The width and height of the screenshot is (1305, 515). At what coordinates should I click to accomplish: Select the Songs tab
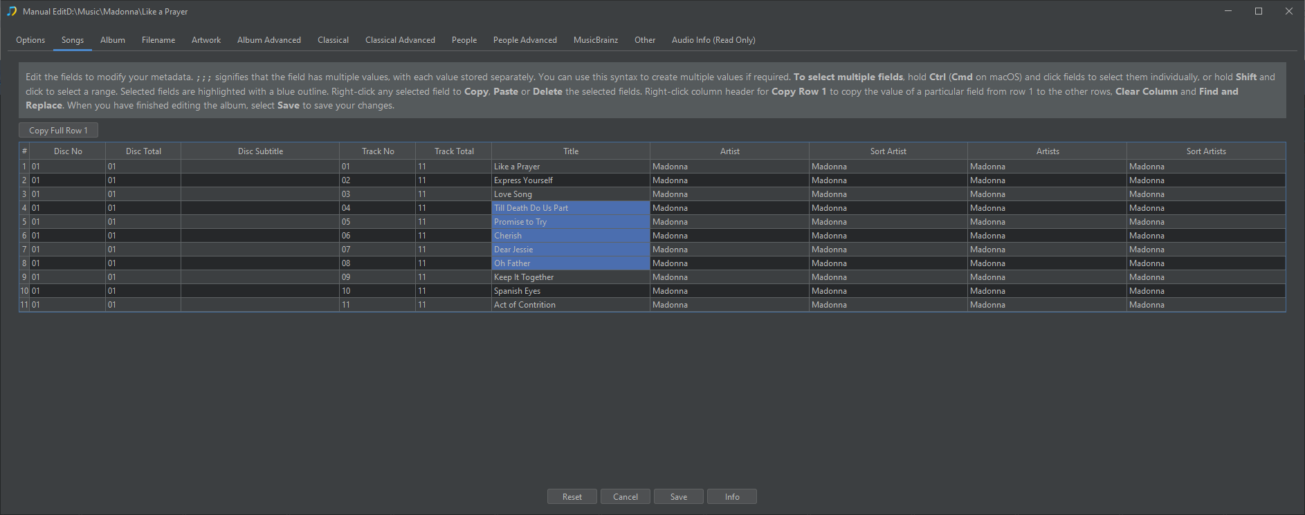click(73, 40)
